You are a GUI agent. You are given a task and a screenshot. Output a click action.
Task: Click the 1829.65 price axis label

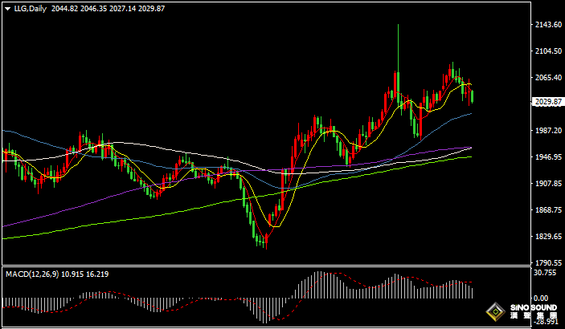tap(547, 237)
